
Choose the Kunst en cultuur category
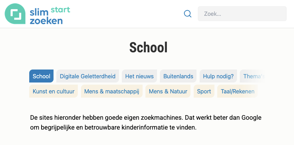(54, 91)
